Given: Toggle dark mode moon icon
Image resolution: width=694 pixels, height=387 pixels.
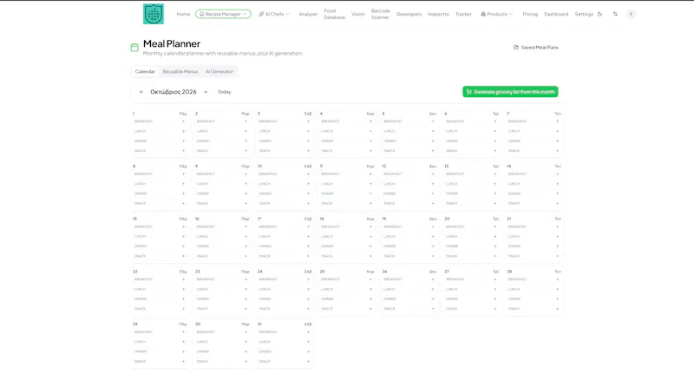Looking at the screenshot, I should (599, 14).
